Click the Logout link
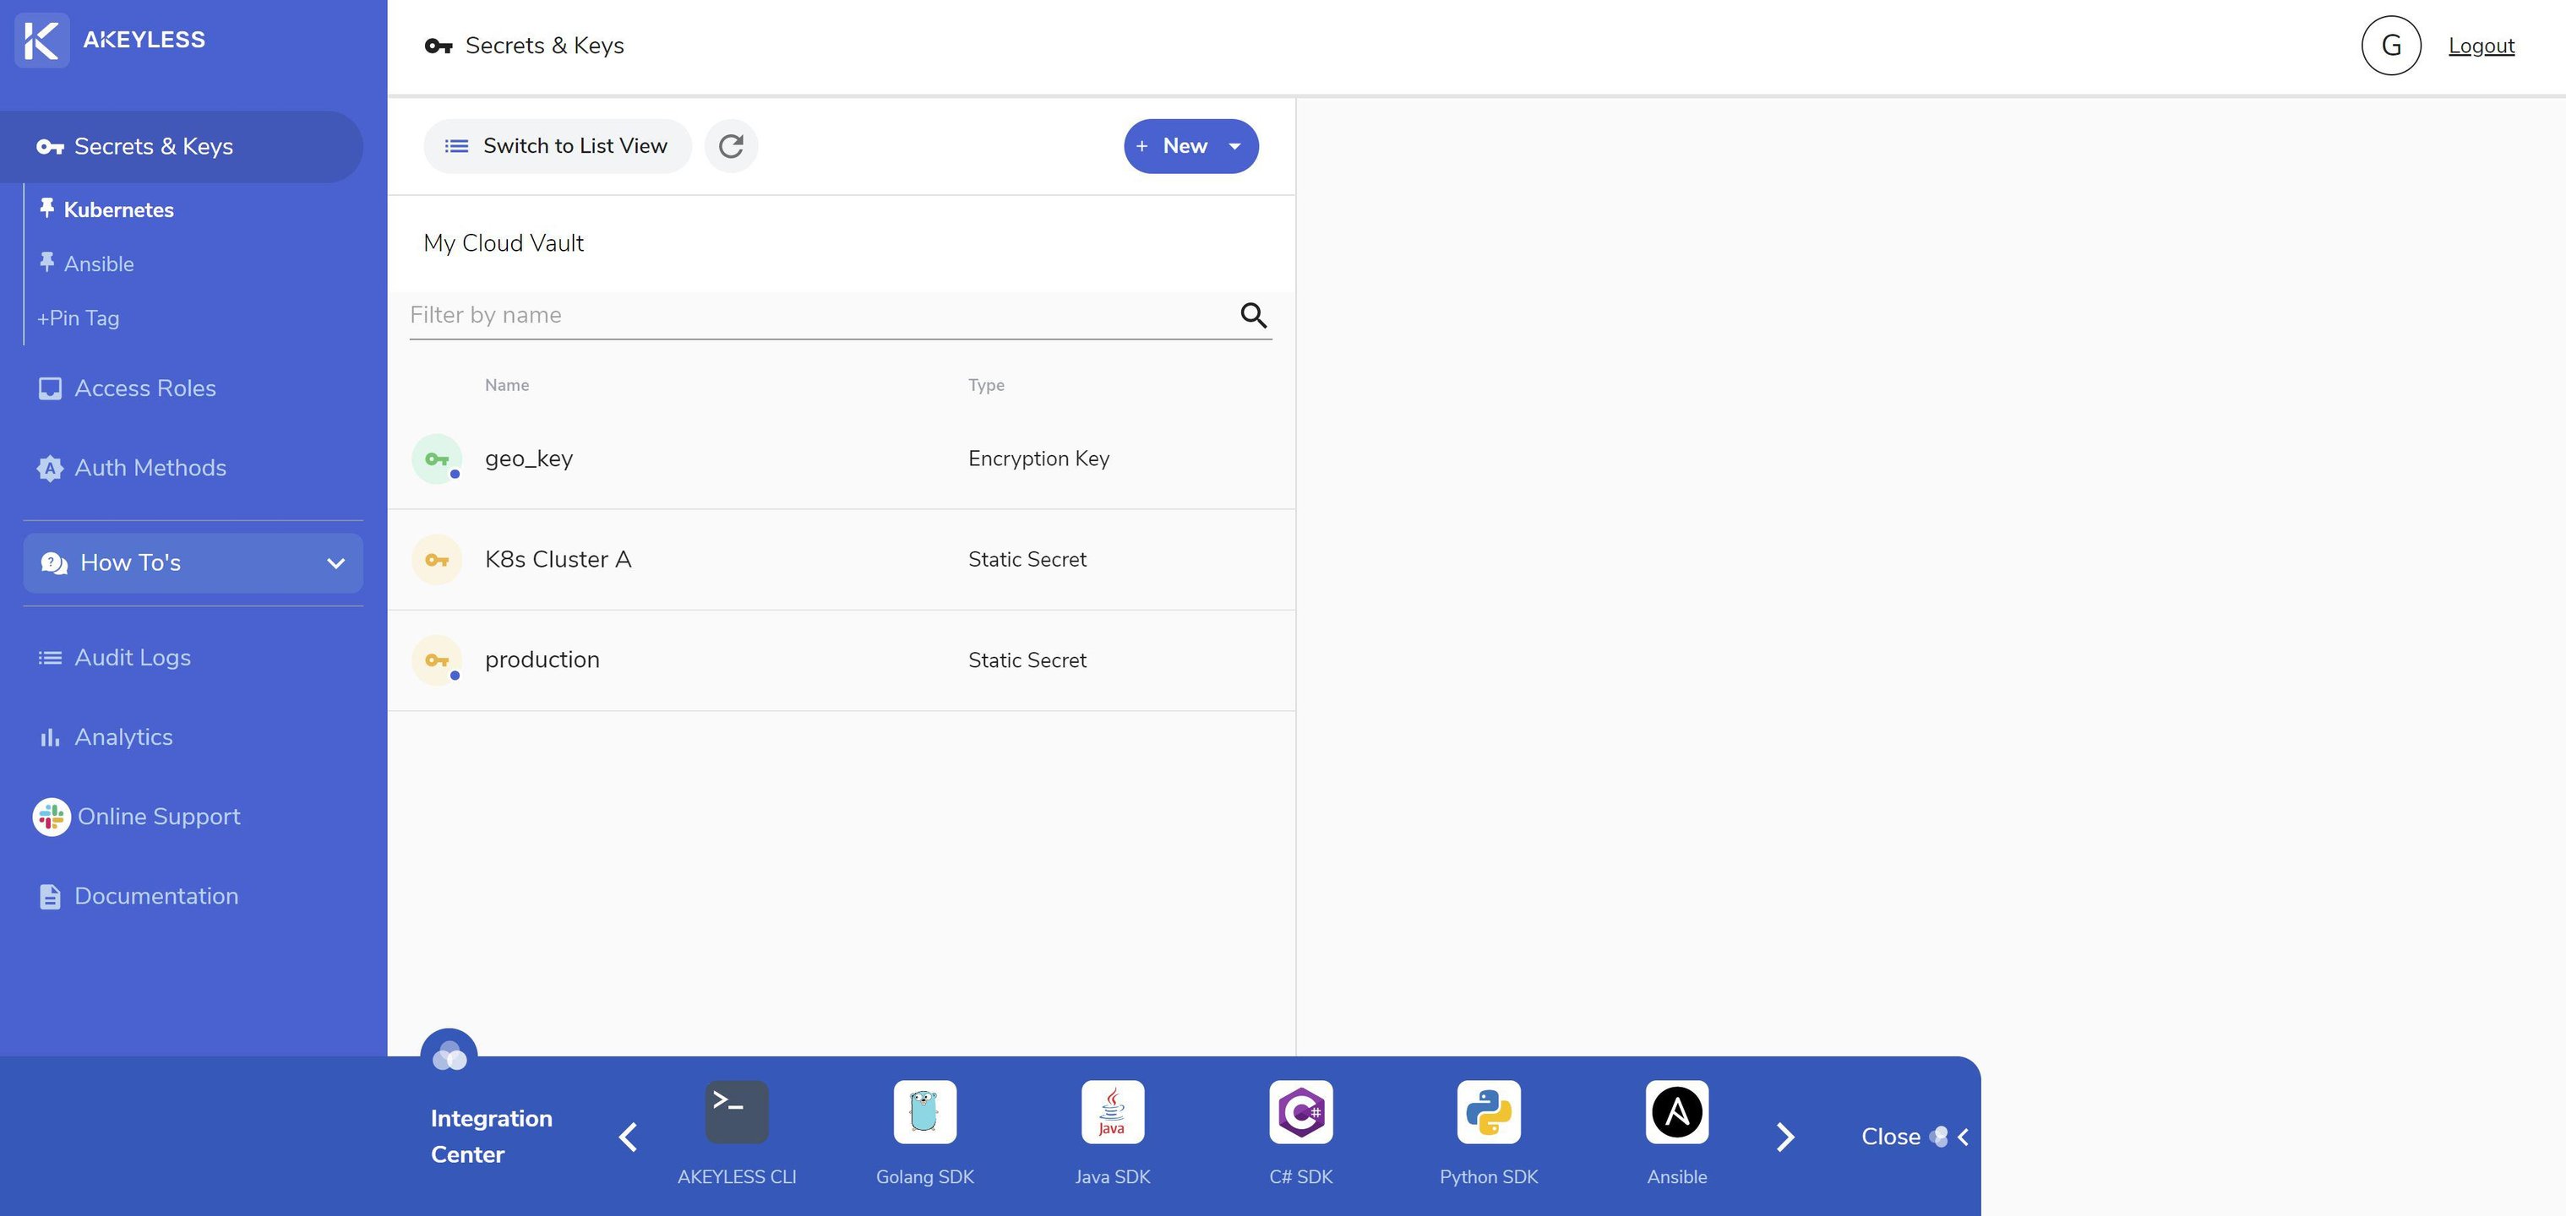2566x1216 pixels. point(2482,46)
